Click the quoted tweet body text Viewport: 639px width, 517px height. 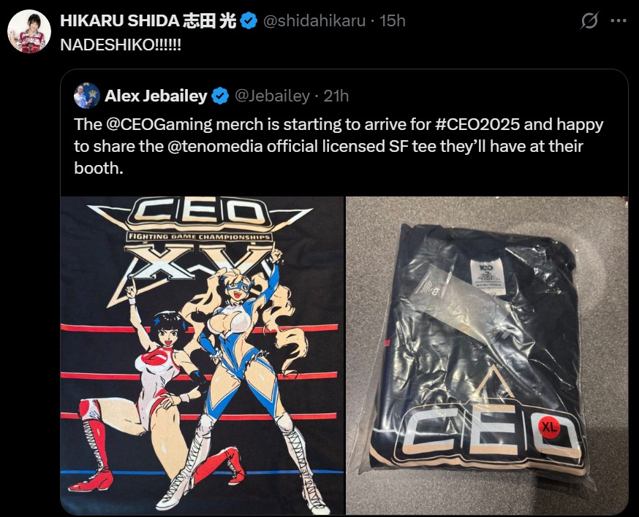click(x=339, y=146)
